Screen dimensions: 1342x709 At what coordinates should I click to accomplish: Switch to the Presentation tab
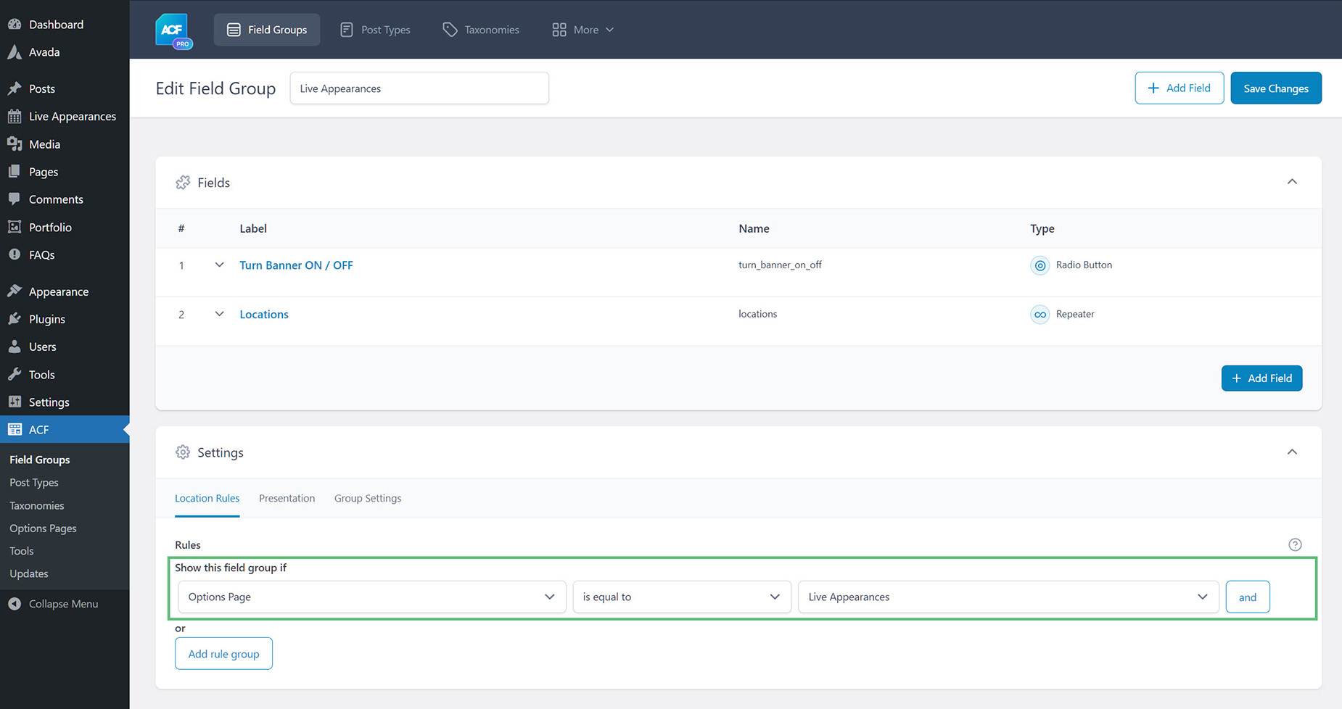[x=287, y=498]
